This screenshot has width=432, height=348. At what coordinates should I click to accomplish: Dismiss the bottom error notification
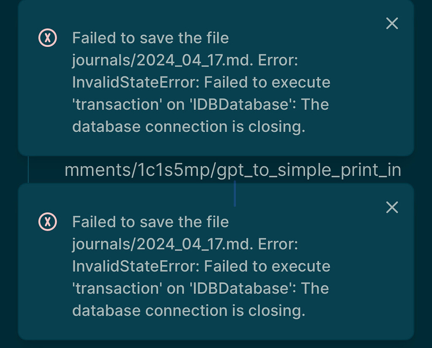[x=391, y=207]
